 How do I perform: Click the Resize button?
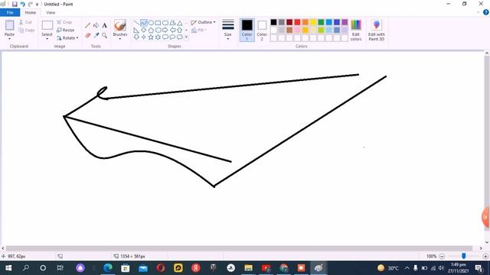coord(66,30)
